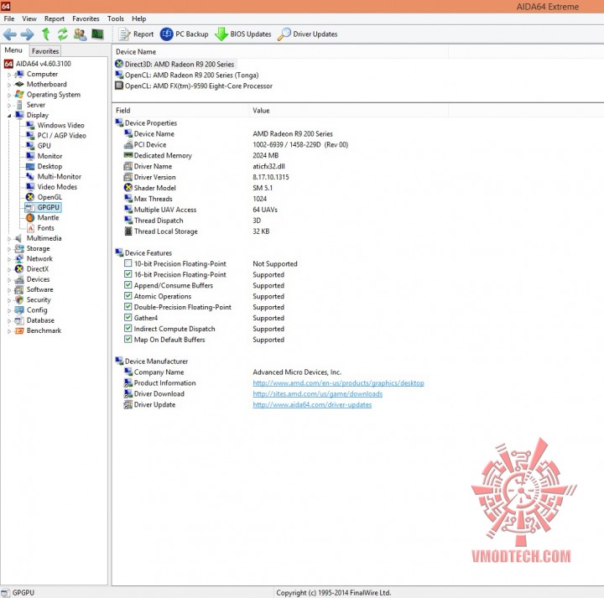
Task: Click the green monitor diagnostics icon
Action: pos(97,34)
